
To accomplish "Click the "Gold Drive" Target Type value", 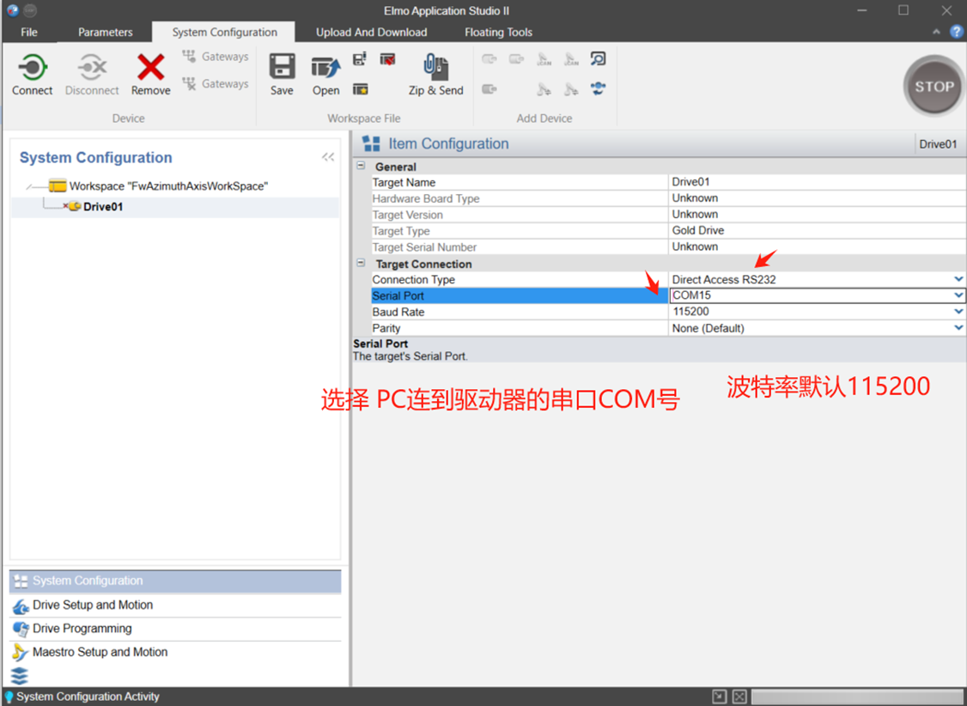I will (x=697, y=230).
